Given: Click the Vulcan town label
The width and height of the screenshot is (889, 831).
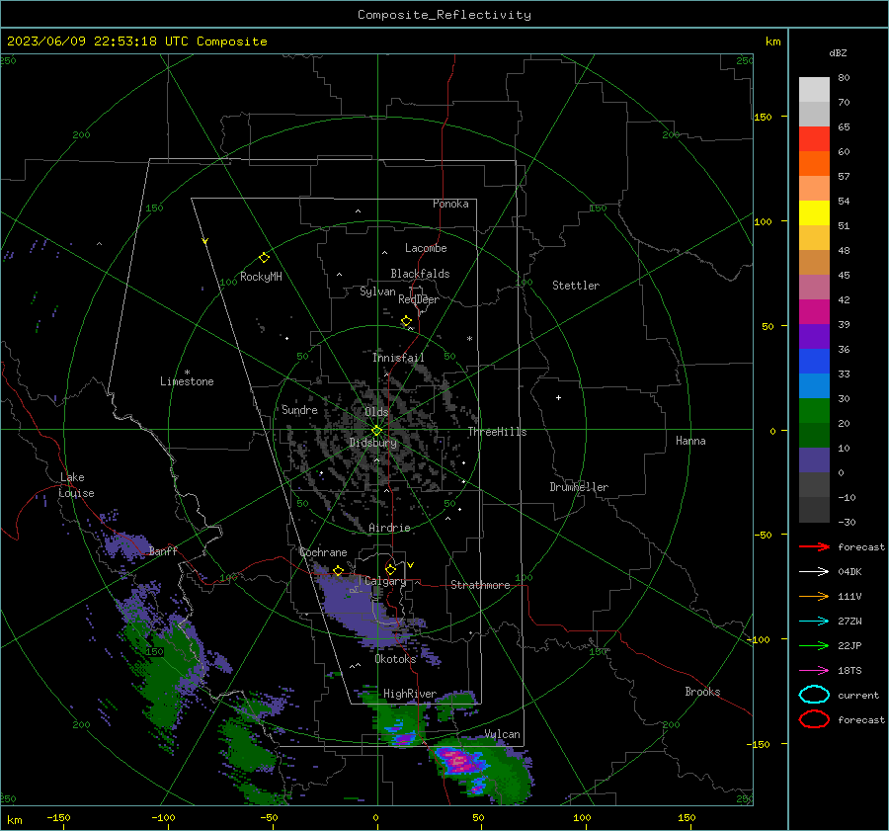Looking at the screenshot, I should coord(502,734).
